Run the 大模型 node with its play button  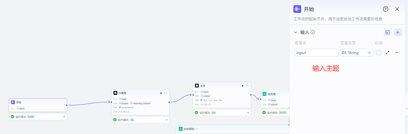(161, 93)
